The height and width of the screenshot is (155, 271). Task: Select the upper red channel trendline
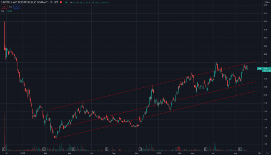[153, 85]
